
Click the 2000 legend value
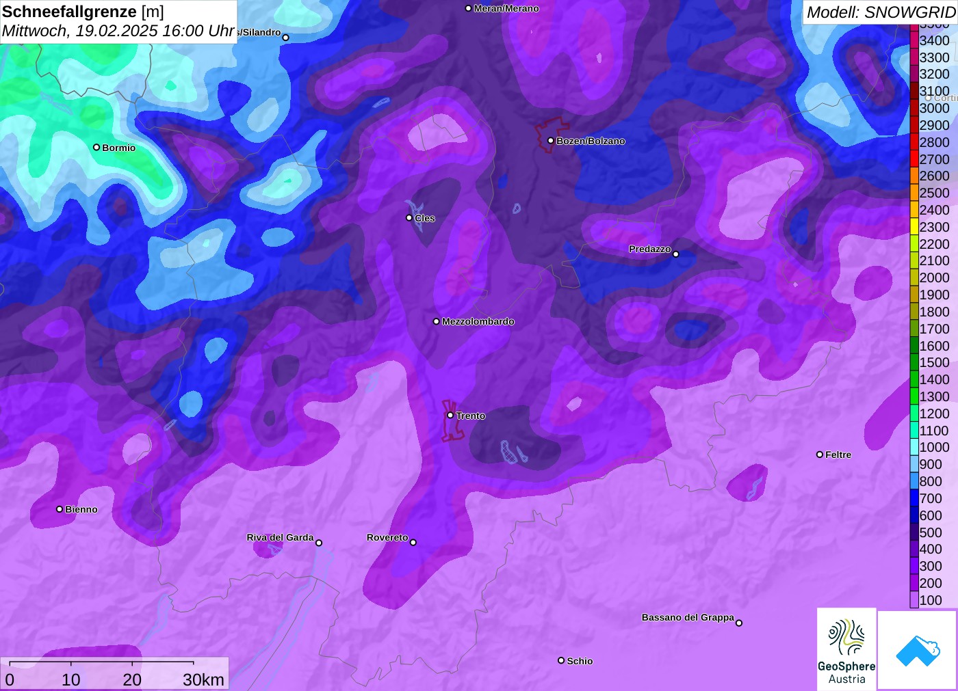pos(935,277)
